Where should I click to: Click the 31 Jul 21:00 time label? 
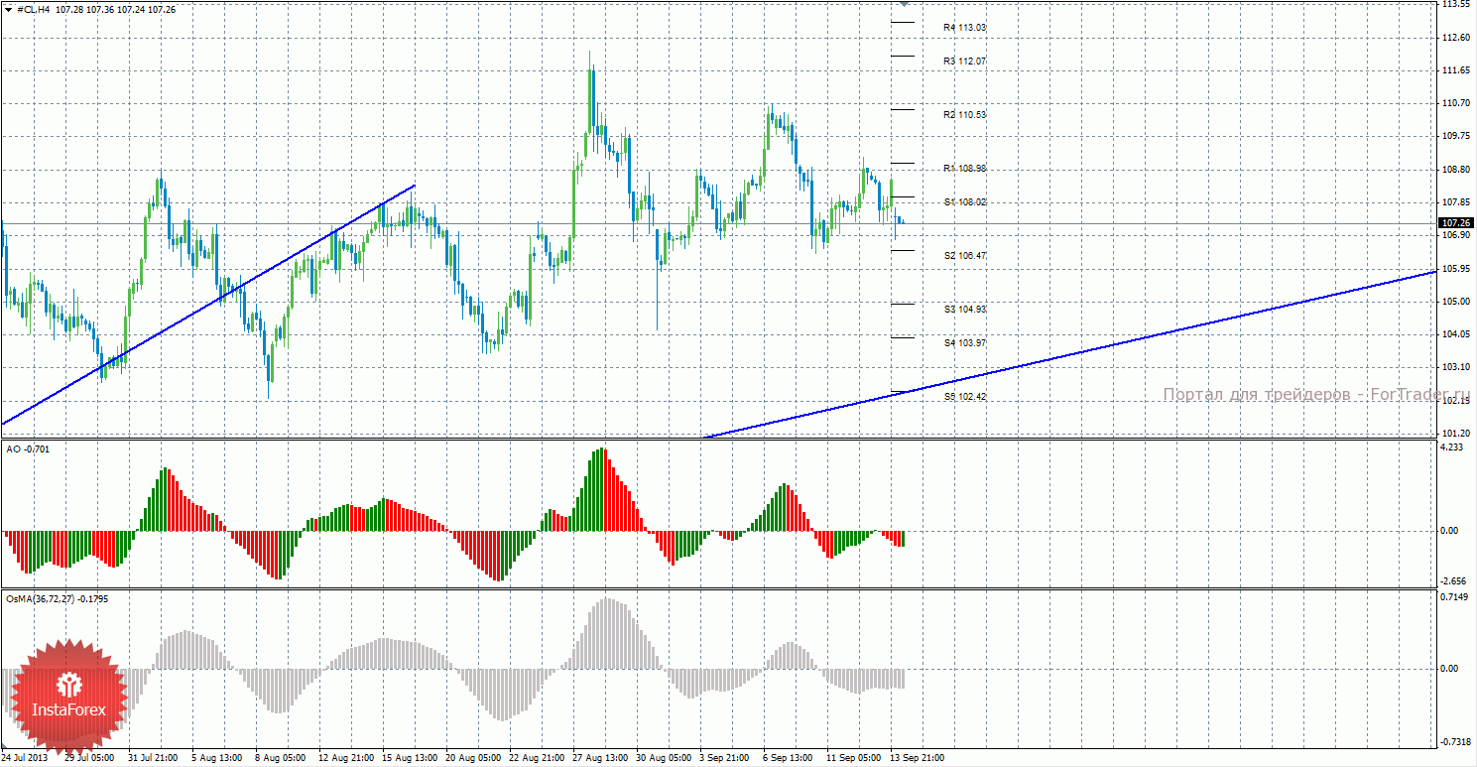coord(155,759)
